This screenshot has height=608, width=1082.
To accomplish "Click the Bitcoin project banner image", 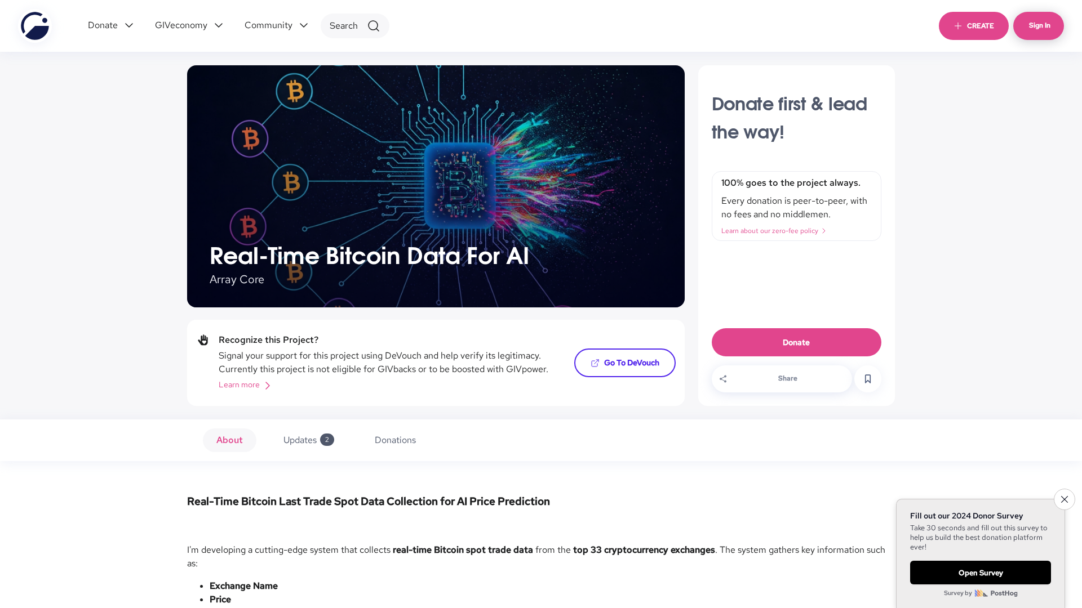I will click(x=436, y=186).
